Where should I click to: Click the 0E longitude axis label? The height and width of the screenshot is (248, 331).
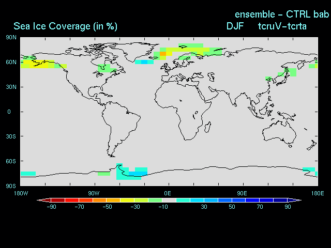[168, 193]
